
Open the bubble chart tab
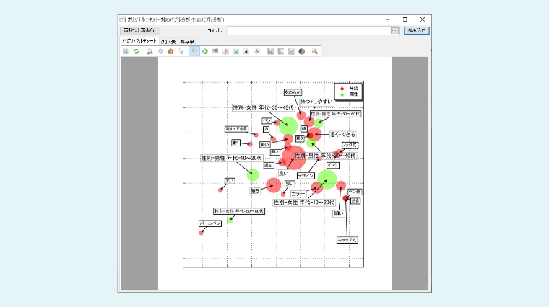tap(139, 41)
